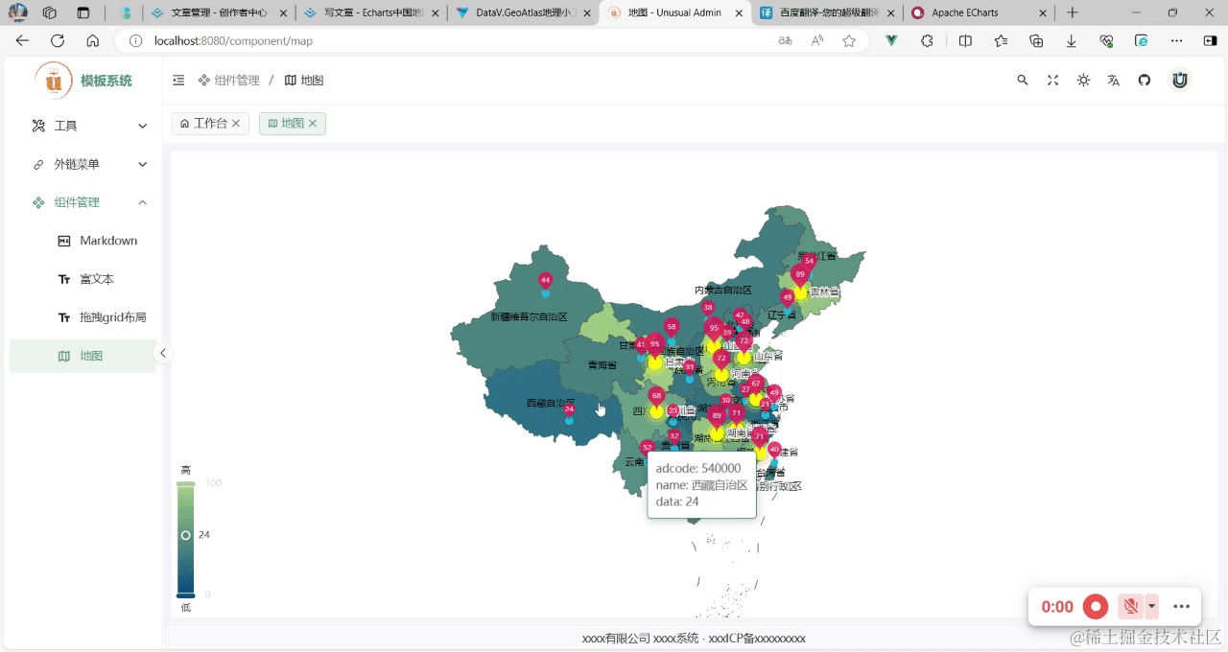The image size is (1228, 652).
Task: Close the 地图 page tab
Action: [313, 124]
